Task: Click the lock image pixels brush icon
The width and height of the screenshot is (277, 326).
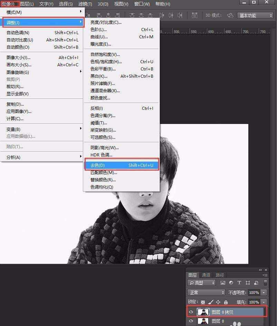Action: pyautogui.click(x=210, y=302)
